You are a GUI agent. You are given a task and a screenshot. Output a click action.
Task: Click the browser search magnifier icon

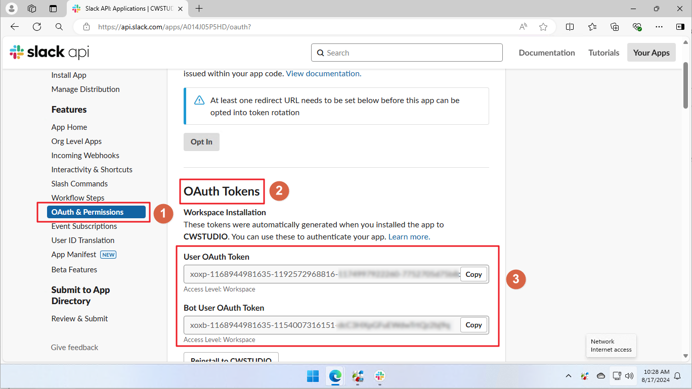click(59, 27)
